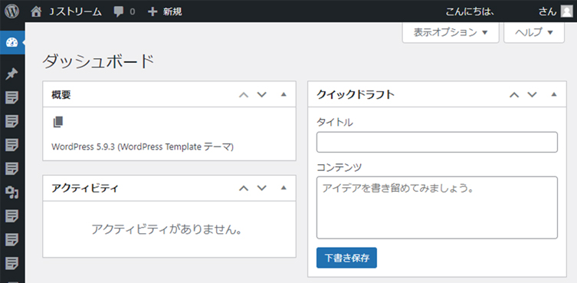Click the copy pages icon in 概要
The width and height of the screenshot is (577, 283).
click(57, 122)
